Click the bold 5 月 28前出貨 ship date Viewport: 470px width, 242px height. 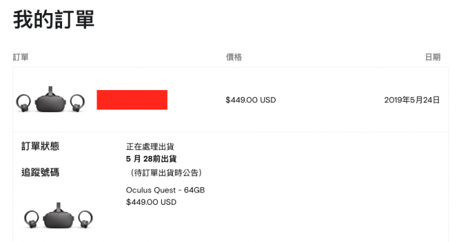(151, 159)
